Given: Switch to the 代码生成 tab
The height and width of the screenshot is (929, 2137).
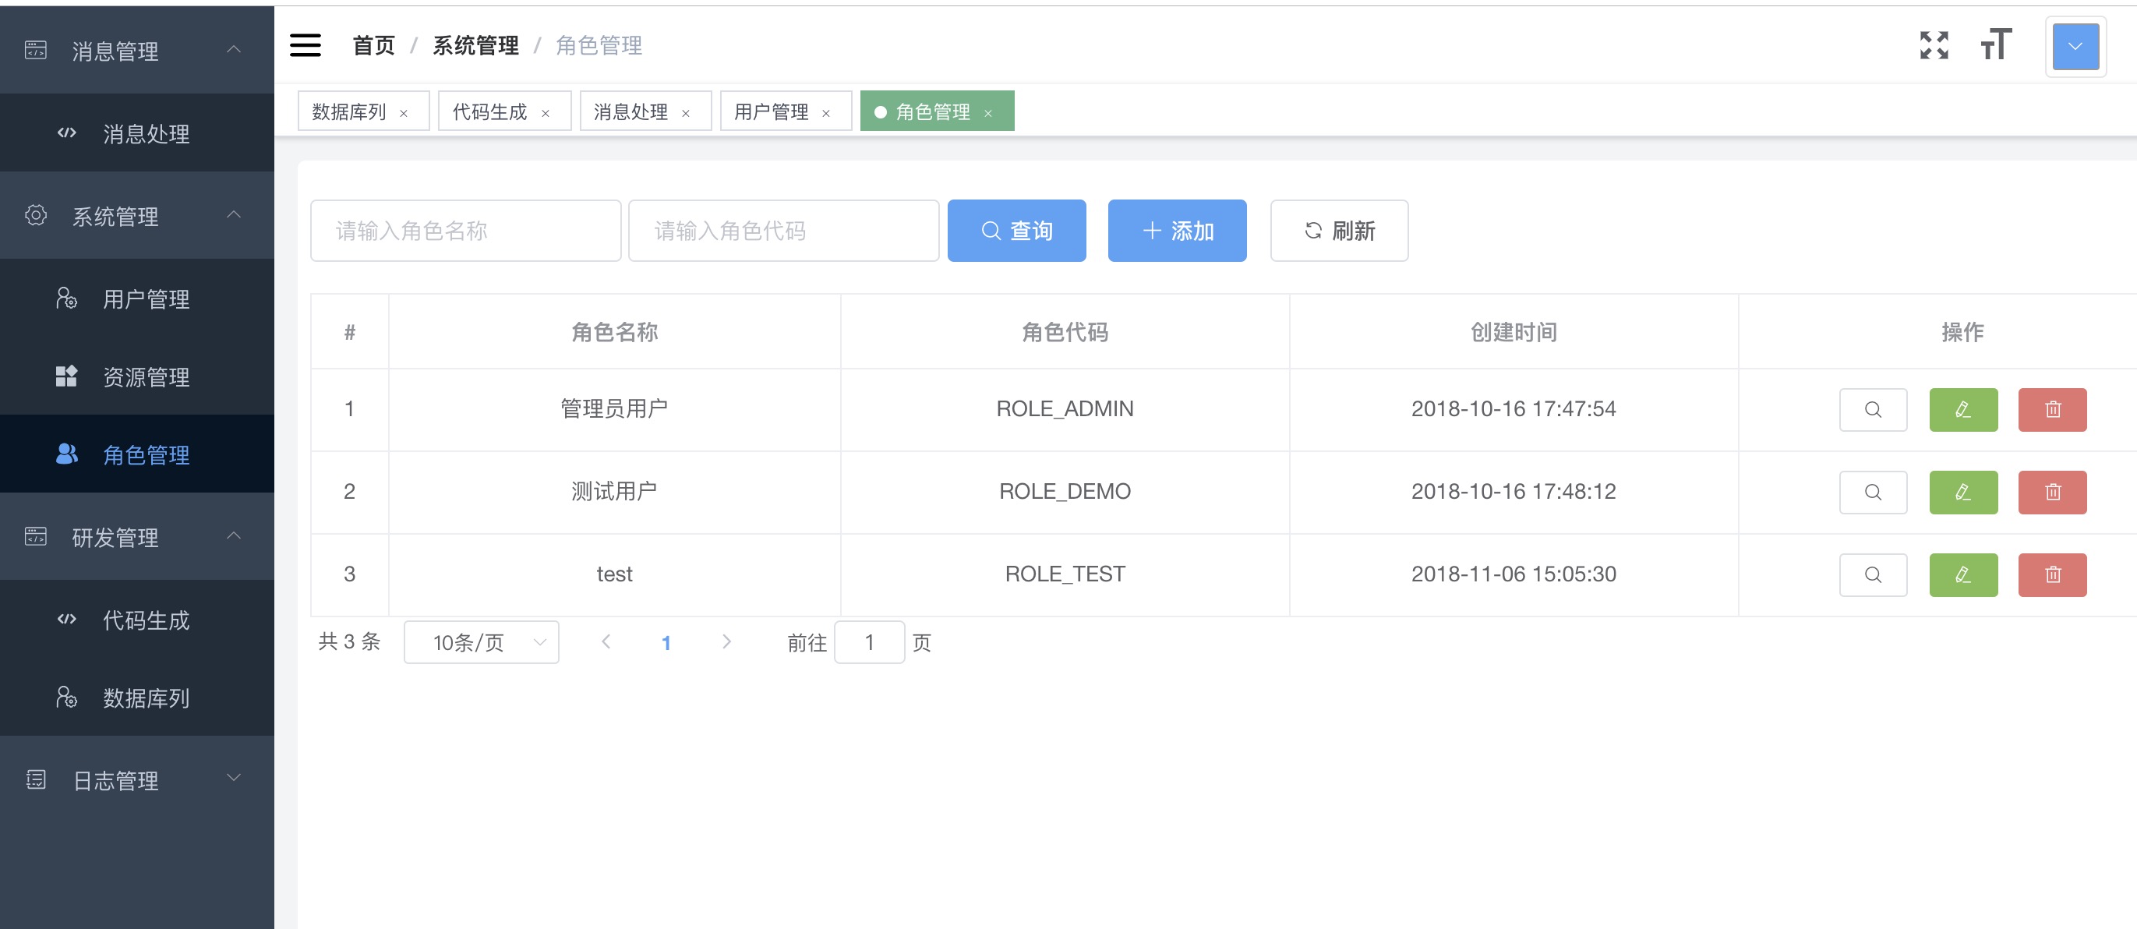Looking at the screenshot, I should (x=489, y=112).
